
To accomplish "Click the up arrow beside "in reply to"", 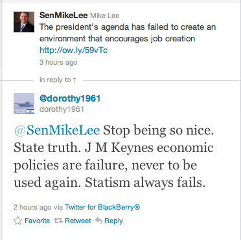I will (x=74, y=80).
